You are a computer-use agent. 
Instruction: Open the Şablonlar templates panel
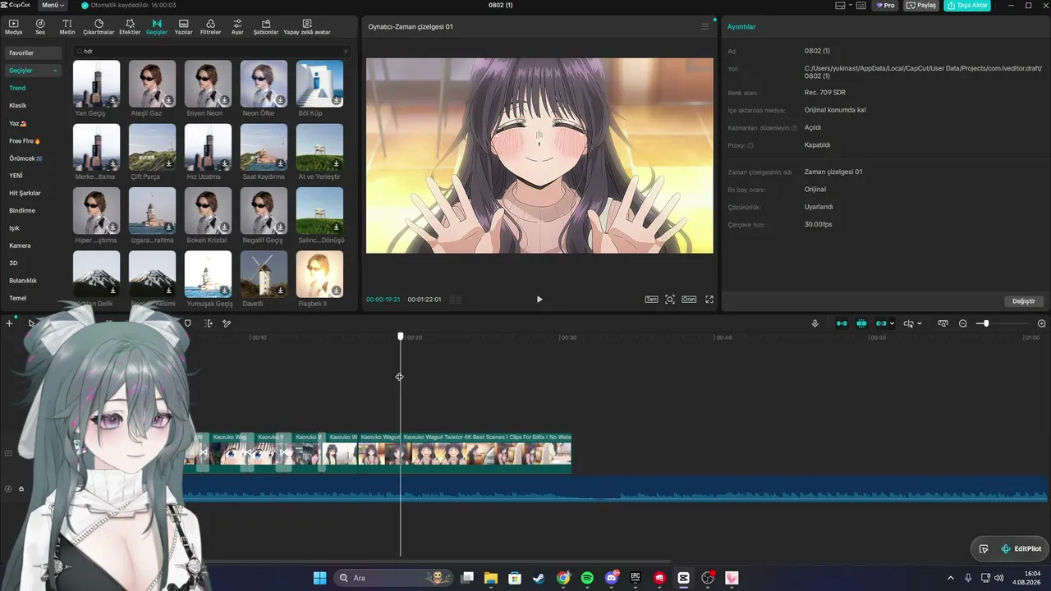point(266,27)
